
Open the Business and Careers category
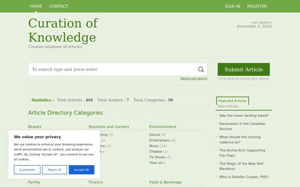(x=109, y=127)
